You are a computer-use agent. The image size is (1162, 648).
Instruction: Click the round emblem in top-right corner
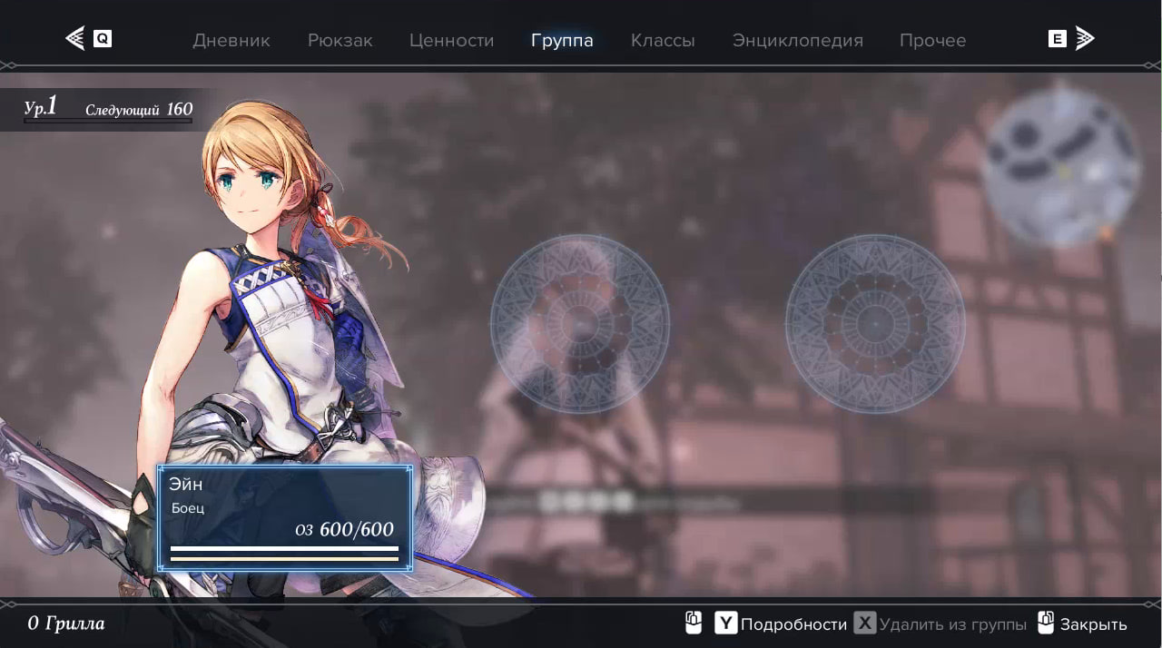(x=1059, y=165)
